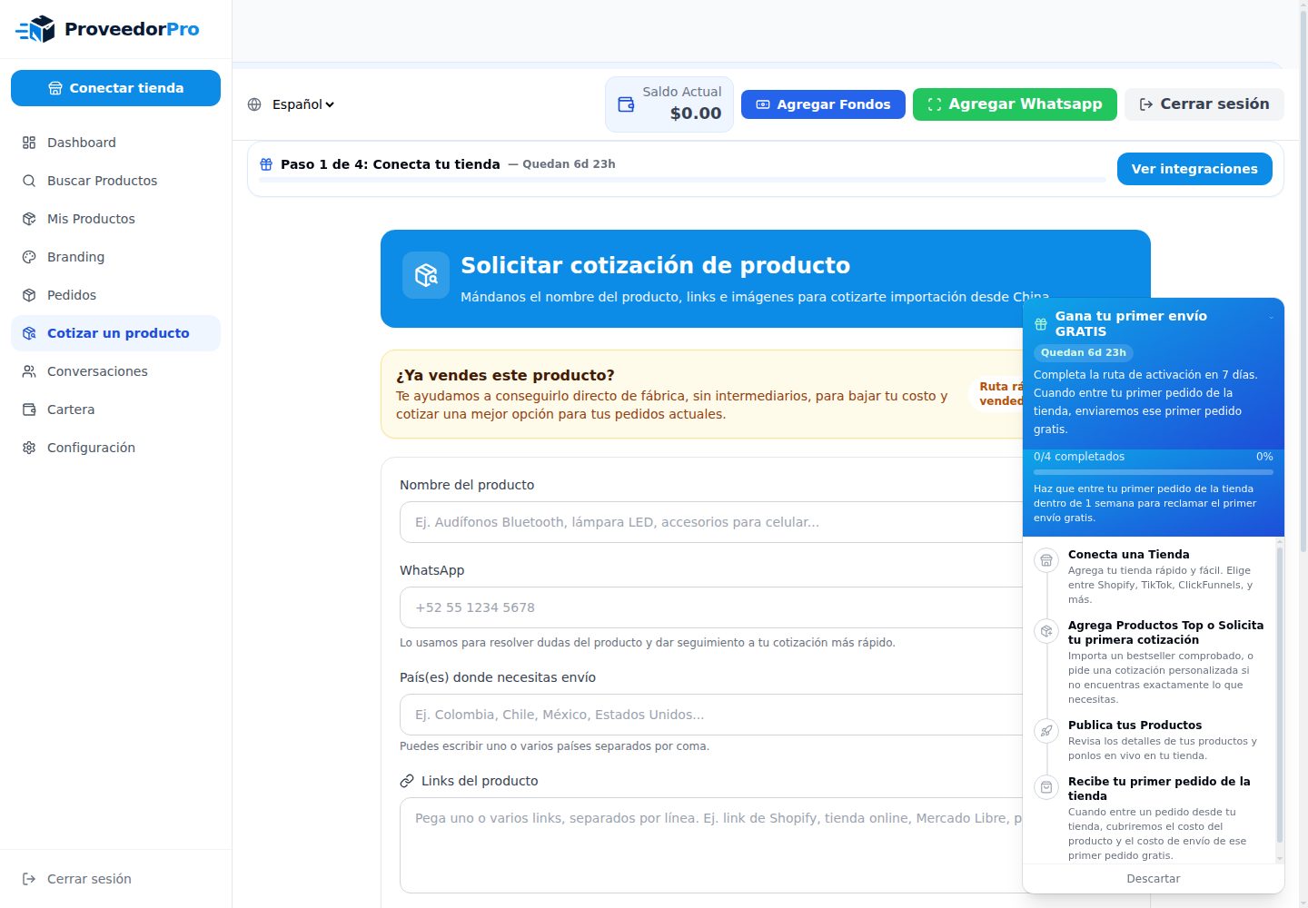Click the quotation box icon in blue header
1308x908 pixels.
click(x=426, y=275)
